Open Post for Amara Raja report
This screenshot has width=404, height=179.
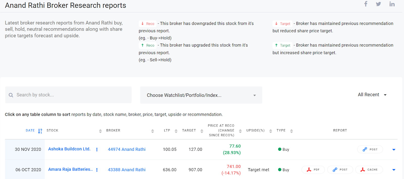coord(340,170)
